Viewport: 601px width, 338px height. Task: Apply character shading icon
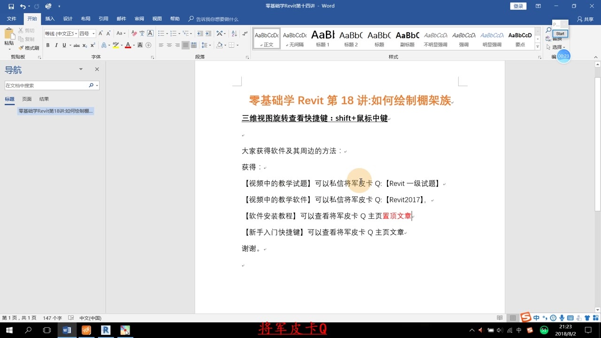click(x=140, y=46)
